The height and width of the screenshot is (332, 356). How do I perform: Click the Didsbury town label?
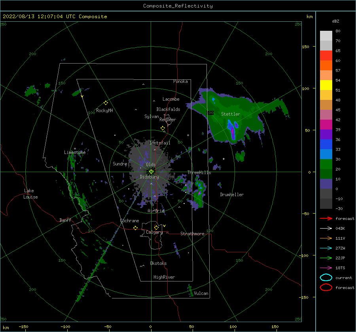coord(150,177)
